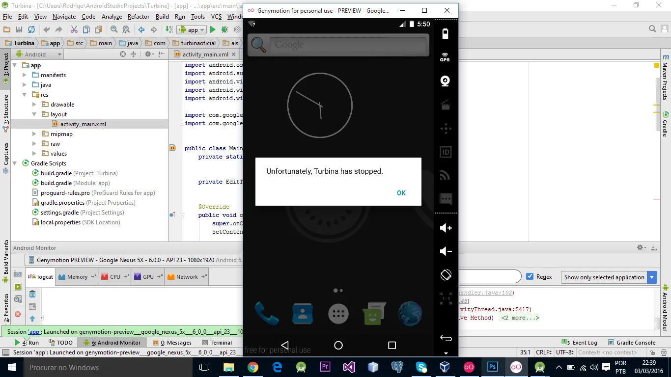Viewport: 671px width, 377px height.
Task: Open the app drawer in the emulator
Action: point(338,314)
